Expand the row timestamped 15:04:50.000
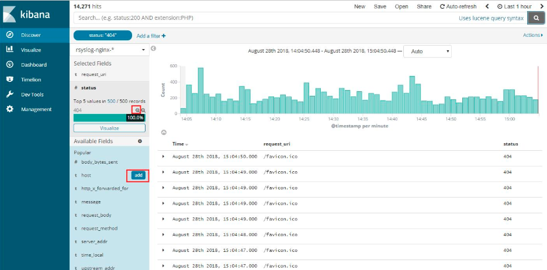Image resolution: width=547 pixels, height=270 pixels. [x=163, y=157]
